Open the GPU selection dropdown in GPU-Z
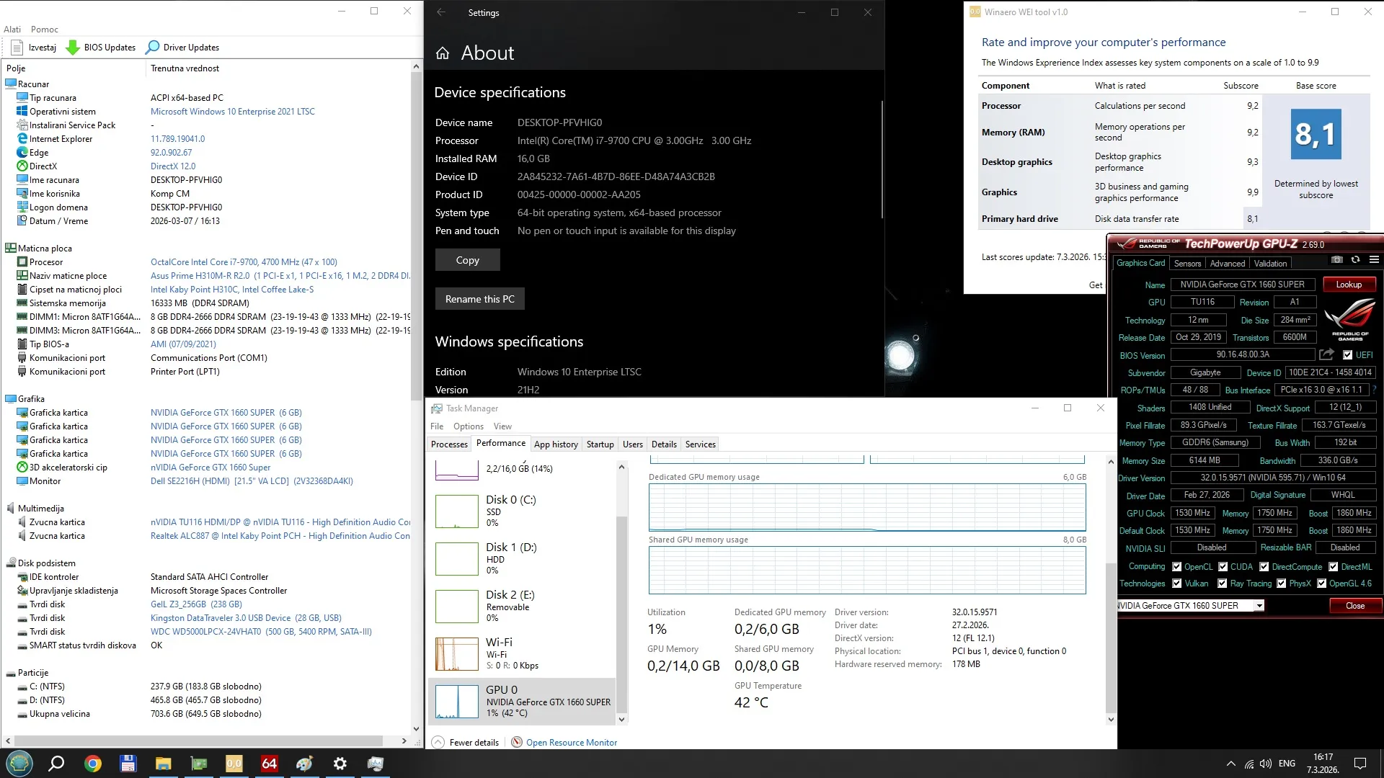 point(1259,606)
